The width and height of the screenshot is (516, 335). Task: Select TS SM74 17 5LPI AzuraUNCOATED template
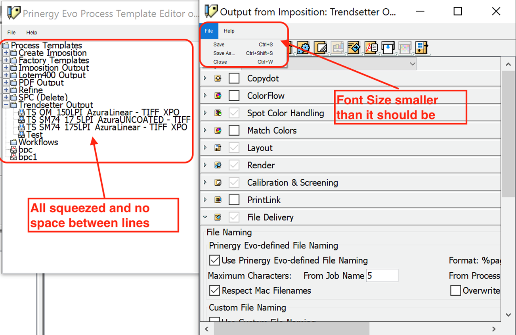point(108,120)
